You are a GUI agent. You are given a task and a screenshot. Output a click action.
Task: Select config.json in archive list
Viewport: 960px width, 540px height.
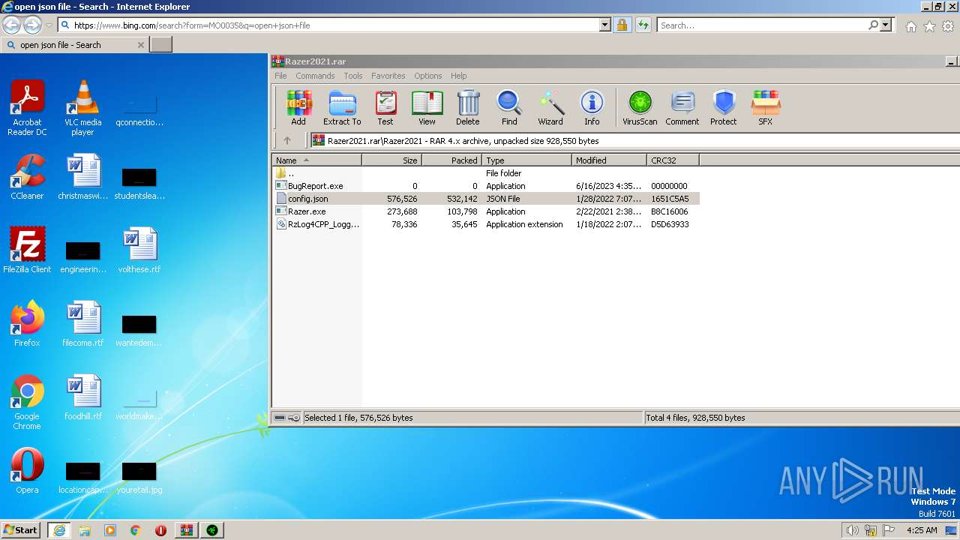tap(486, 199)
